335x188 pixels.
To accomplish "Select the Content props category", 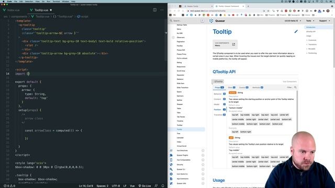I will pos(219,99).
